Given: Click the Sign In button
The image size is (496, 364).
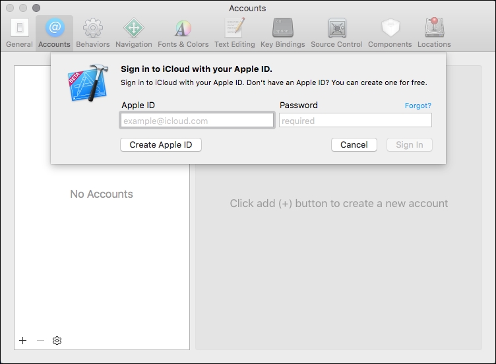Looking at the screenshot, I should (x=410, y=145).
